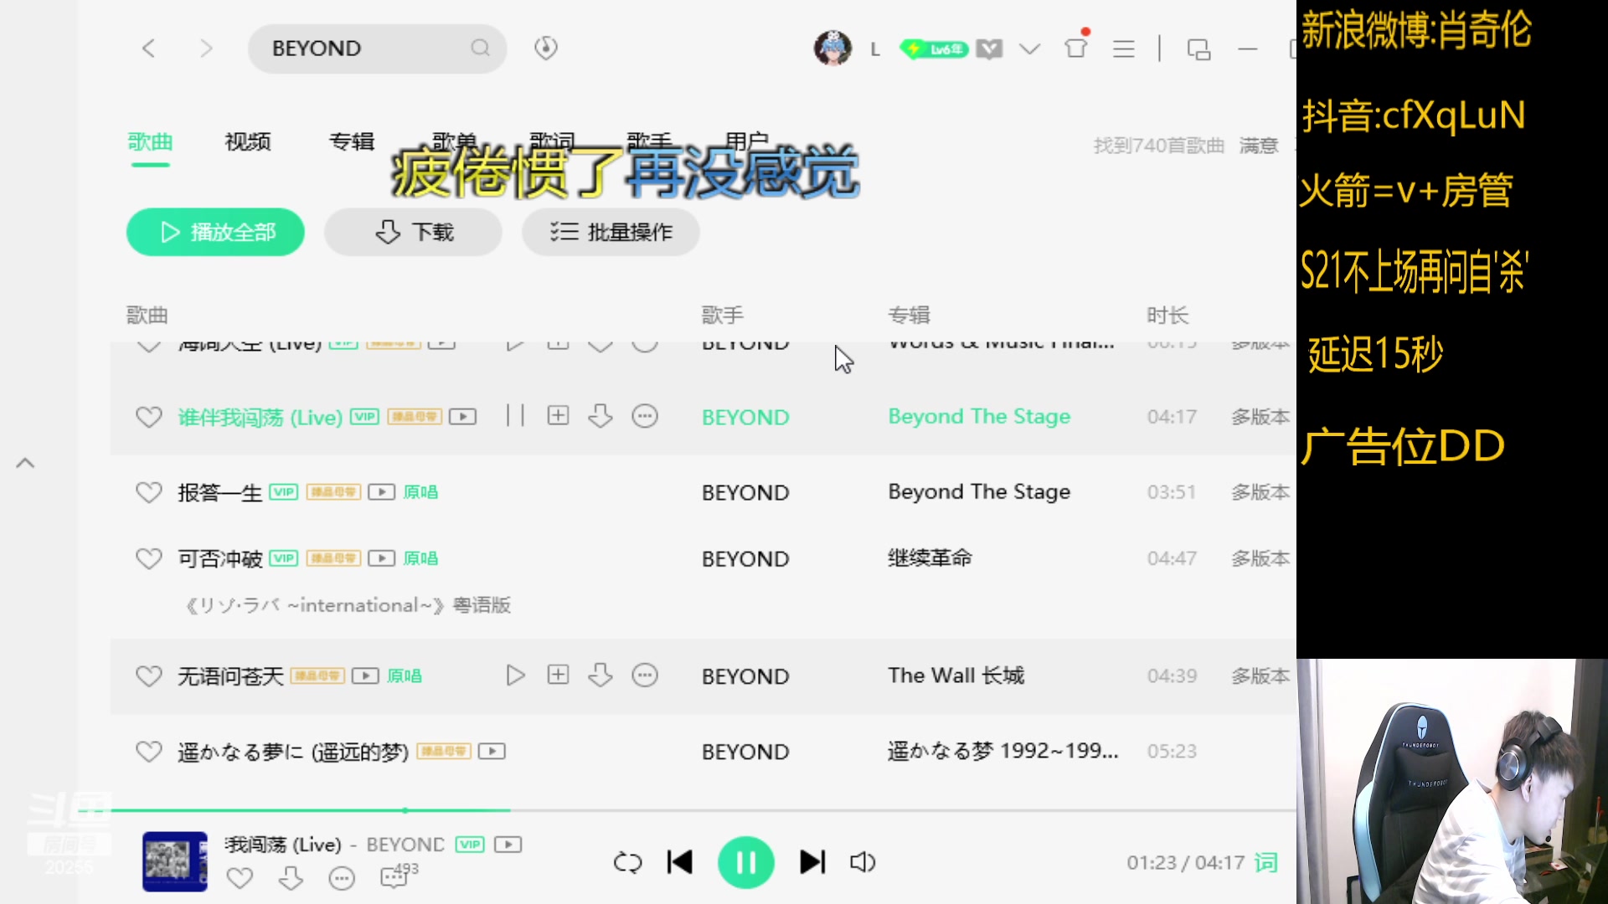Mute with the volume speaker icon

[x=863, y=862]
